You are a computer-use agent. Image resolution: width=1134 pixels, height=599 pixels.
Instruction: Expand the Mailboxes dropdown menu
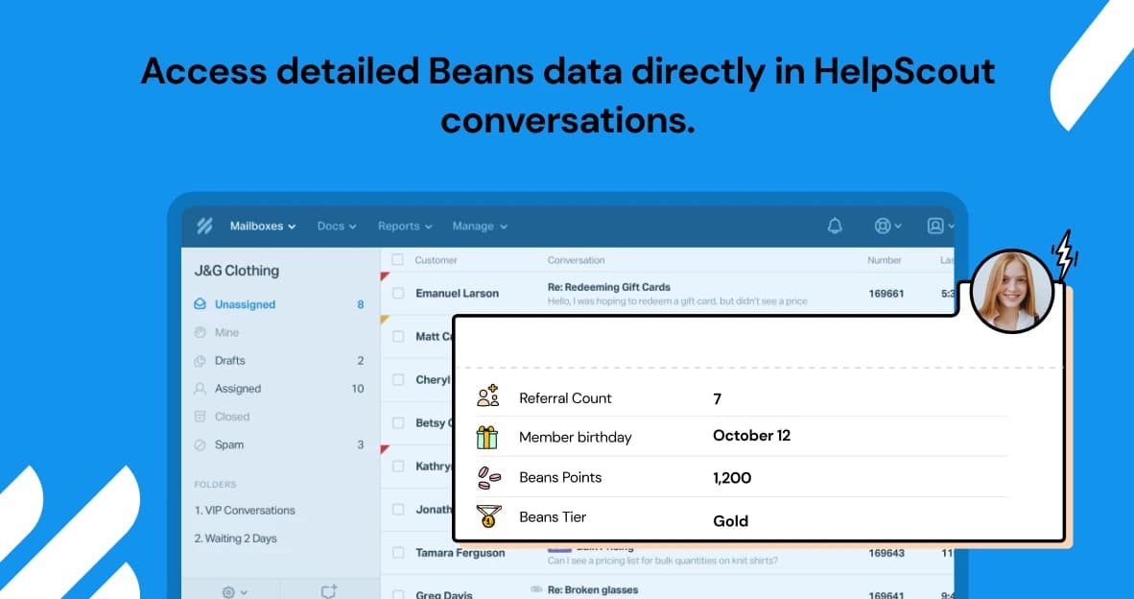tap(263, 227)
